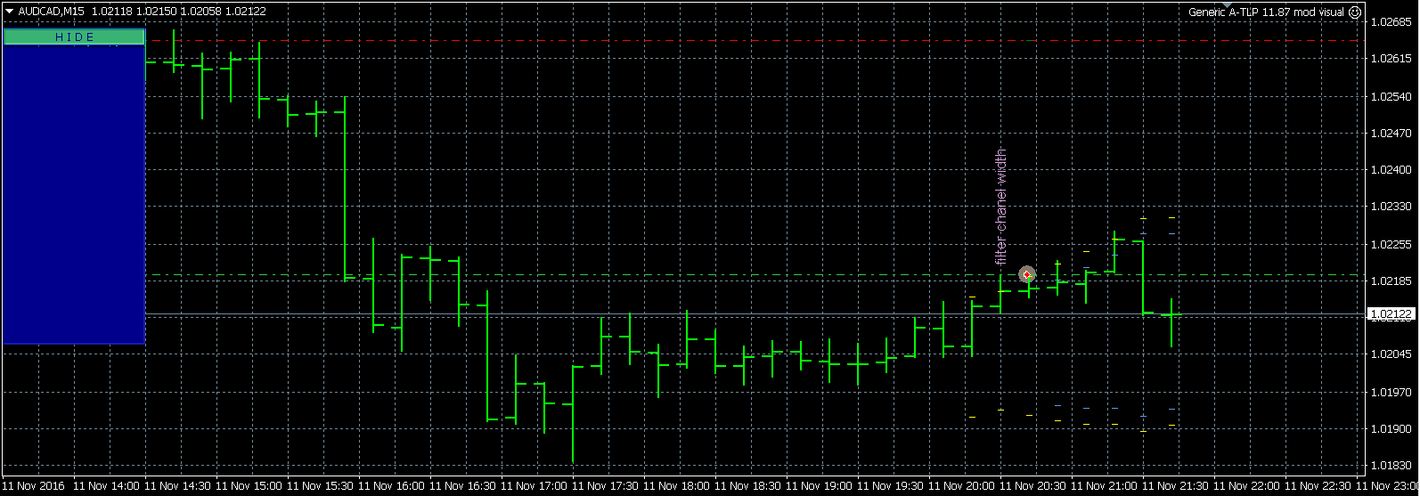Click the 1.02685 price axis label
This screenshot has width=1420, height=496.
[1390, 22]
